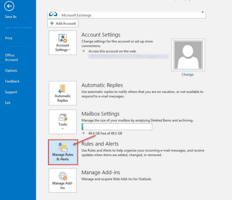Click the profile picture placeholder
232x200 pixels.
pyautogui.click(x=188, y=54)
